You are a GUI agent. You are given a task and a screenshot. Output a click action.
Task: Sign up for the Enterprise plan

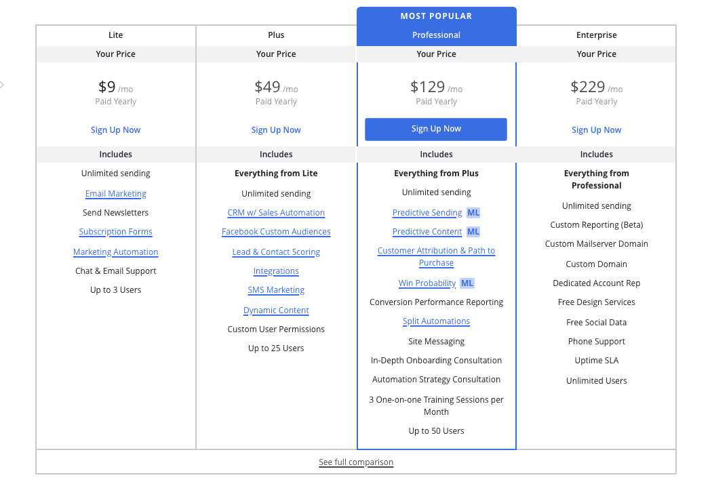[596, 130]
